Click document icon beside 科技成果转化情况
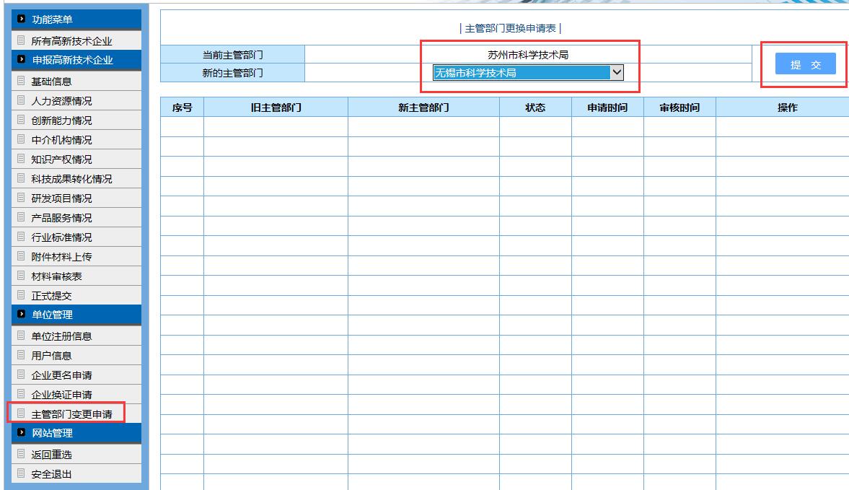 click(x=21, y=178)
